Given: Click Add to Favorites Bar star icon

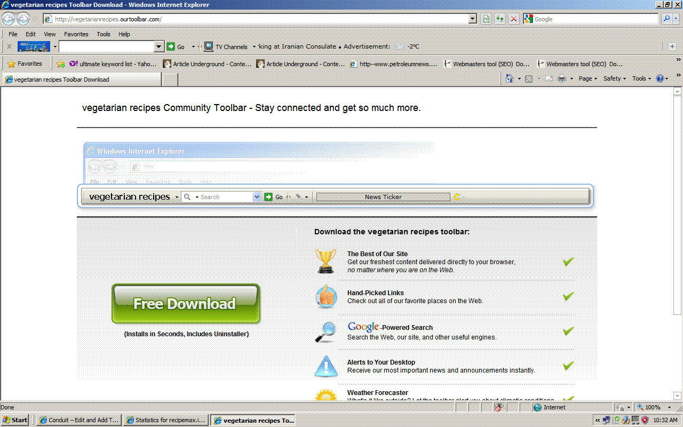Looking at the screenshot, I should tap(61, 64).
